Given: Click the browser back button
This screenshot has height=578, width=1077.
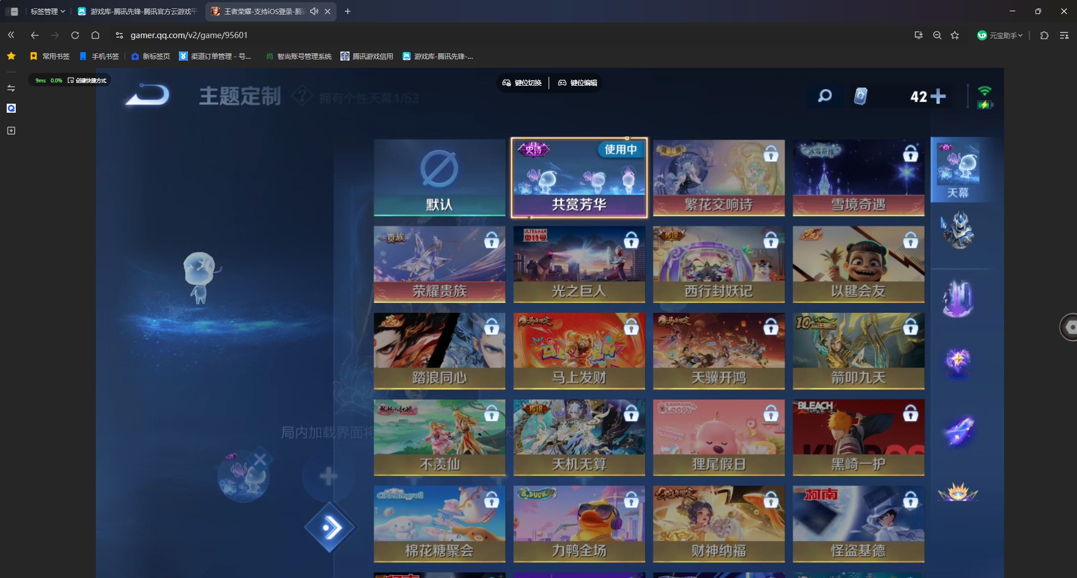Looking at the screenshot, I should (35, 35).
